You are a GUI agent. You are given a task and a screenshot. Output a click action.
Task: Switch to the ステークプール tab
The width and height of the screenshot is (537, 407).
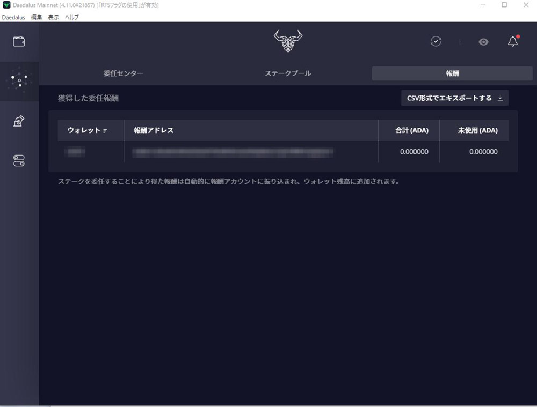[x=288, y=73]
